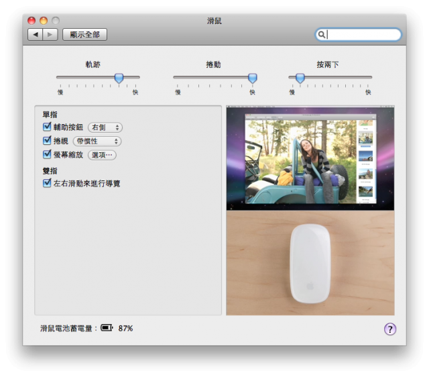Image resolution: width=429 pixels, height=377 pixels.
Task: Click the 雙指 two-finger section heading
Action: pos(50,171)
